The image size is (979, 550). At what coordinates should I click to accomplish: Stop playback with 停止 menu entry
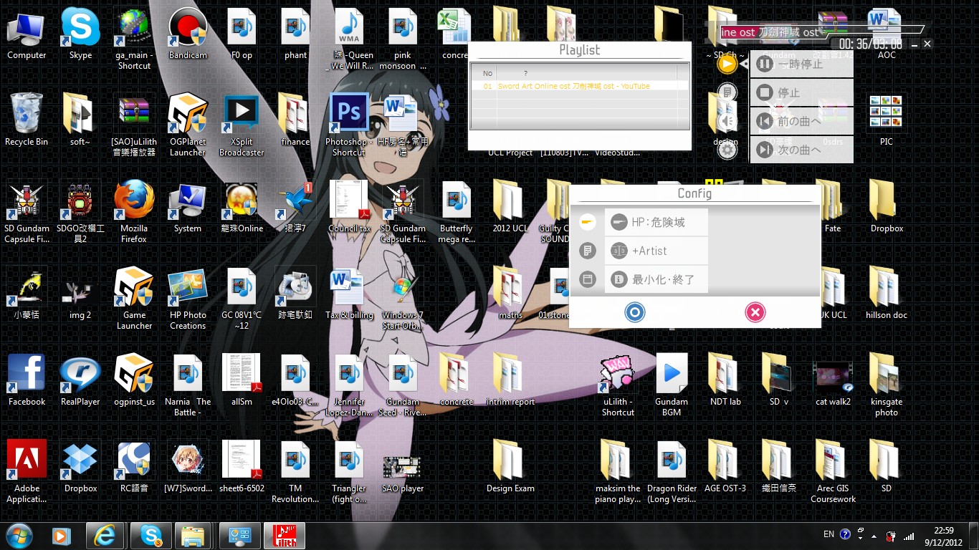pos(801,93)
